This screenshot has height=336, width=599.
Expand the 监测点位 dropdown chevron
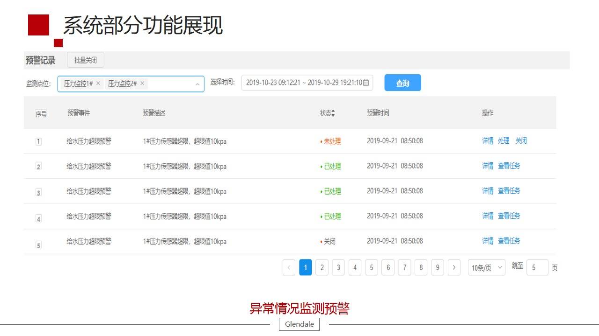(197, 84)
